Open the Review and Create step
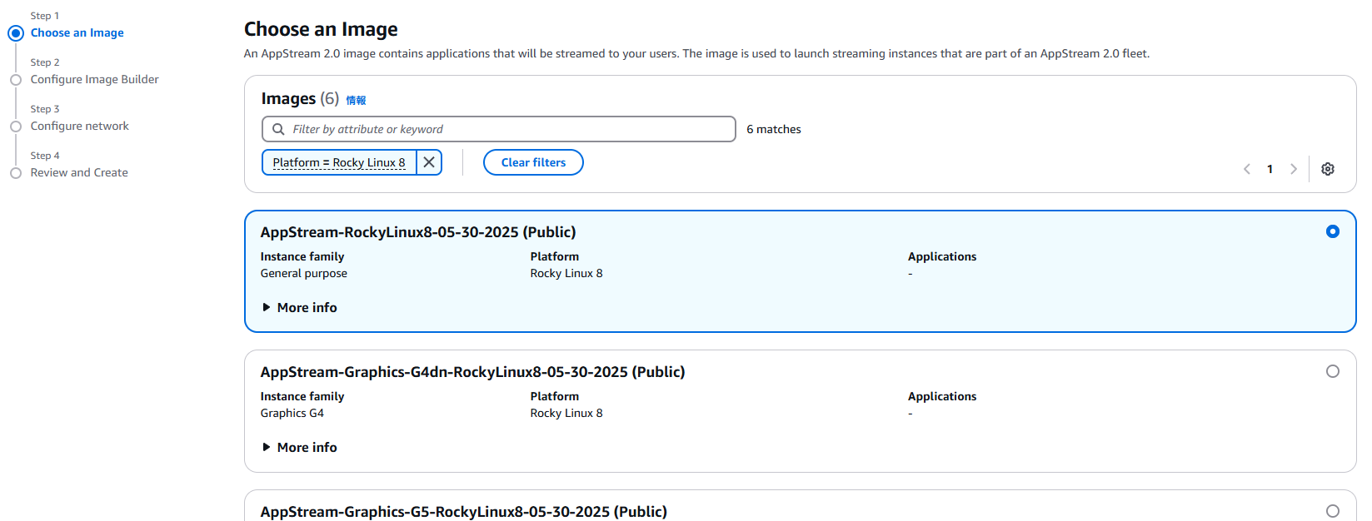 [x=79, y=173]
